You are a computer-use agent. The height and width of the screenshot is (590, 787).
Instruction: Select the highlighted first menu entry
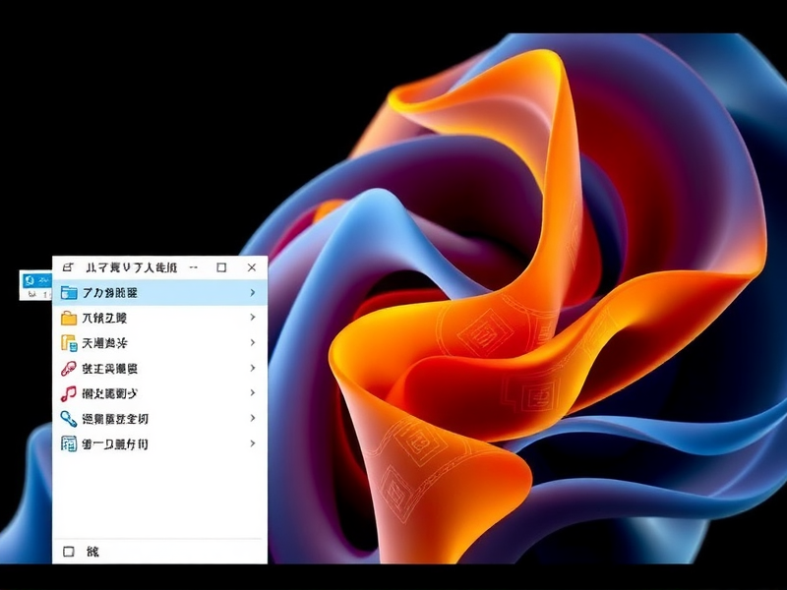tap(138, 292)
